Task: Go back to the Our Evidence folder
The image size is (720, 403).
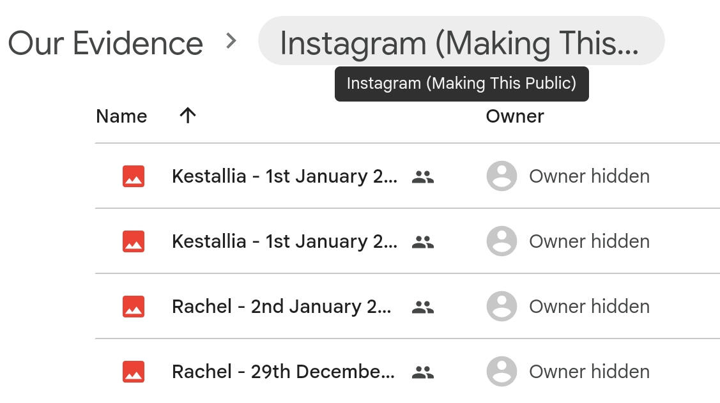Action: tap(105, 43)
